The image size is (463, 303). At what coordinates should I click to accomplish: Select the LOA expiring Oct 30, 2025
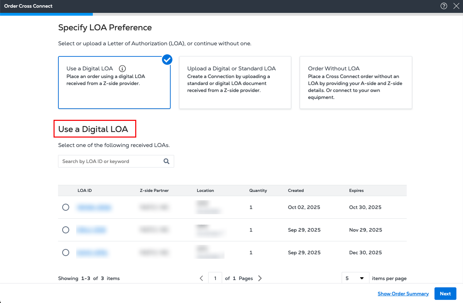66,207
